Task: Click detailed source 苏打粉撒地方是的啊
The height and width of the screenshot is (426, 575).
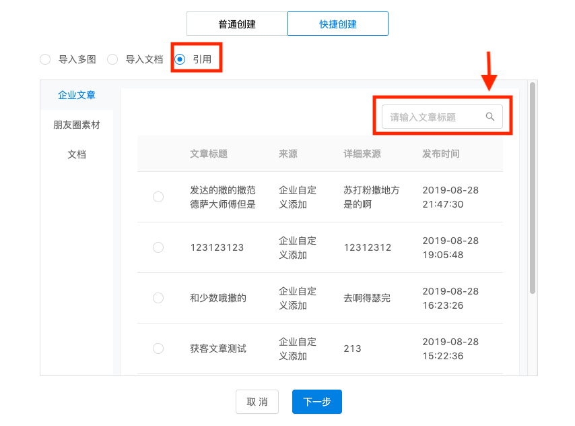Action: tap(371, 197)
